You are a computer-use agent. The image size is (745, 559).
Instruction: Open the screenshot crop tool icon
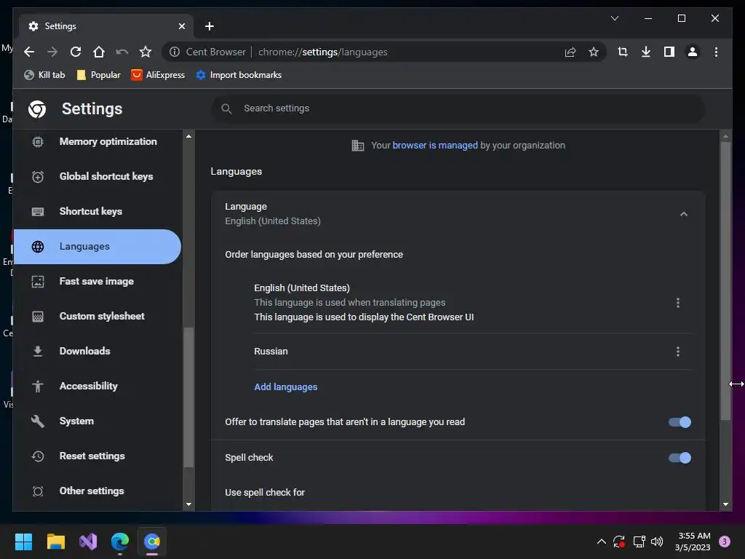[x=623, y=52]
